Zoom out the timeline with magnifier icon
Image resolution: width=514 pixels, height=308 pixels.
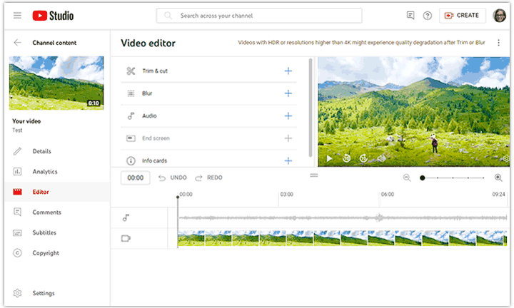point(407,178)
